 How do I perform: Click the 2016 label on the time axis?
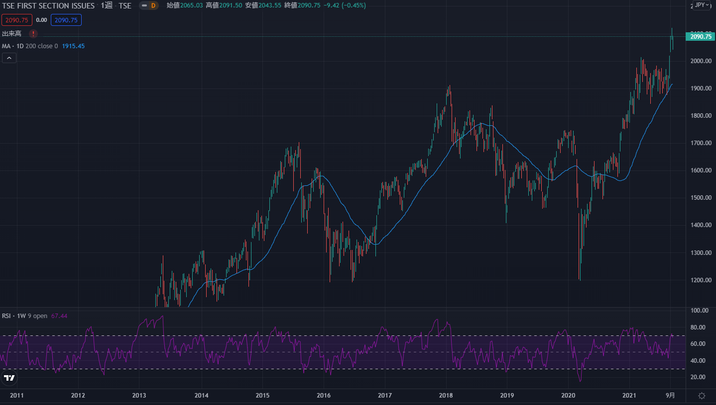click(x=324, y=396)
